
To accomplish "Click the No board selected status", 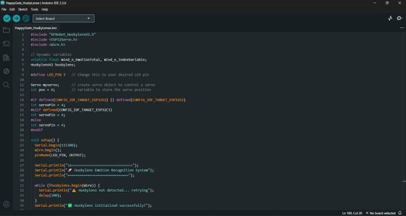I will pyautogui.click(x=380, y=213).
